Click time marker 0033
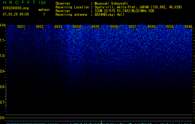 tap(58, 27)
